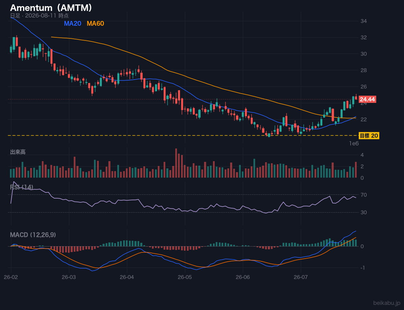Click the 26-04 x-axis date label

point(127,277)
